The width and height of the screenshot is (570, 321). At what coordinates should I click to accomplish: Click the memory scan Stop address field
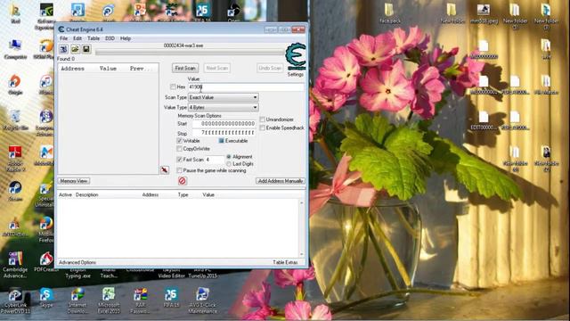224,133
